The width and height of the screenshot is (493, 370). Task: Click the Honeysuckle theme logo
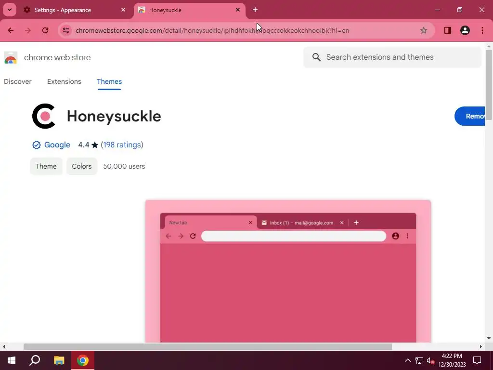(x=44, y=116)
